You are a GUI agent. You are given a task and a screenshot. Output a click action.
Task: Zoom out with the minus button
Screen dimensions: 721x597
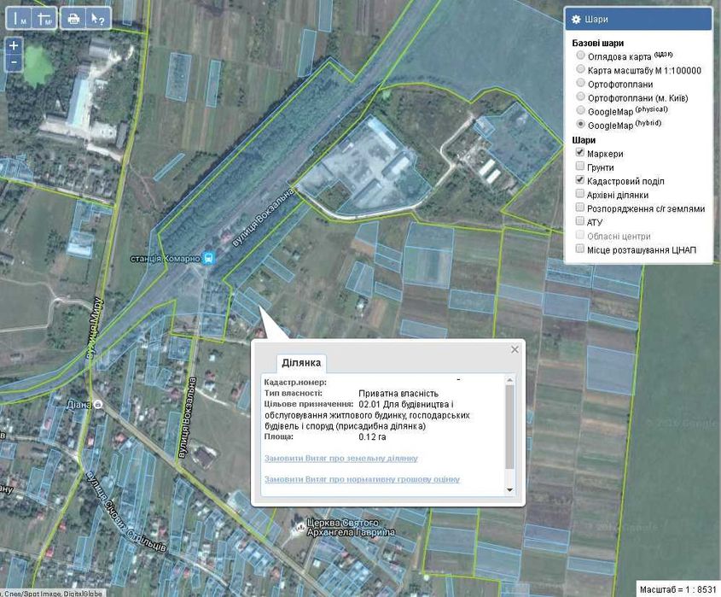click(14, 62)
